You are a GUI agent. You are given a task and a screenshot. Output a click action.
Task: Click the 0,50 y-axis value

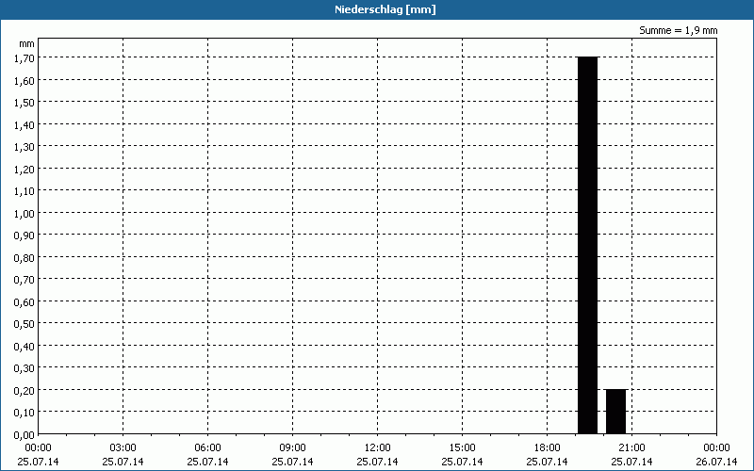click(25, 324)
